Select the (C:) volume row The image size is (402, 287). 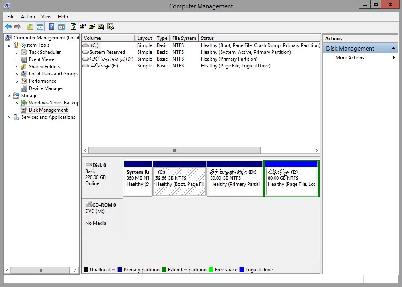(201, 45)
